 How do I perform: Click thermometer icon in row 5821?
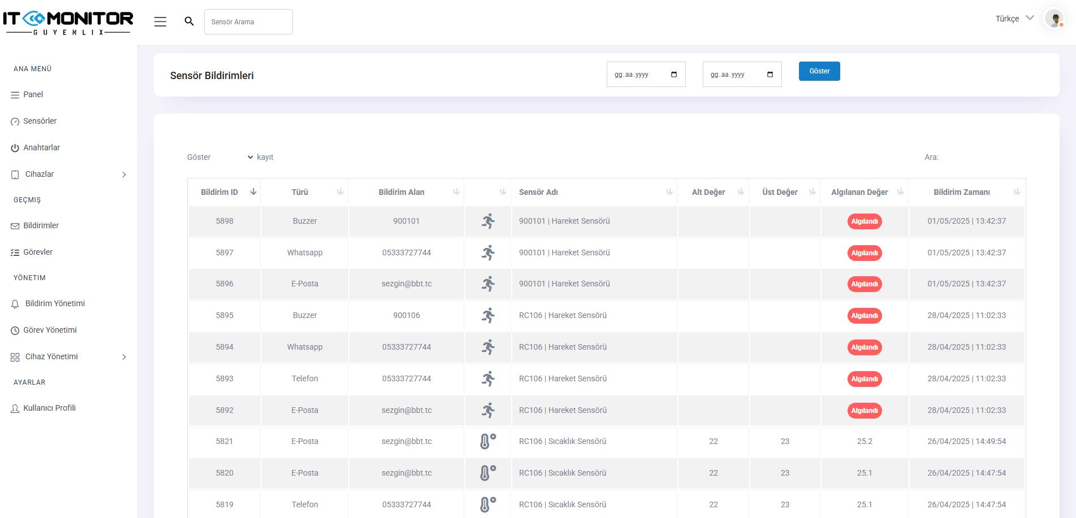click(x=487, y=441)
